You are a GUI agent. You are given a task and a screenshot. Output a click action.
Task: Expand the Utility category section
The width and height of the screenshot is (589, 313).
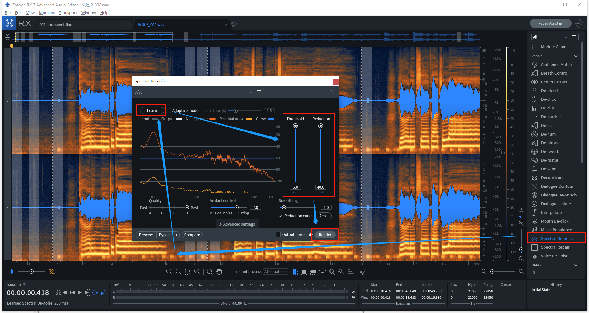tap(576, 265)
